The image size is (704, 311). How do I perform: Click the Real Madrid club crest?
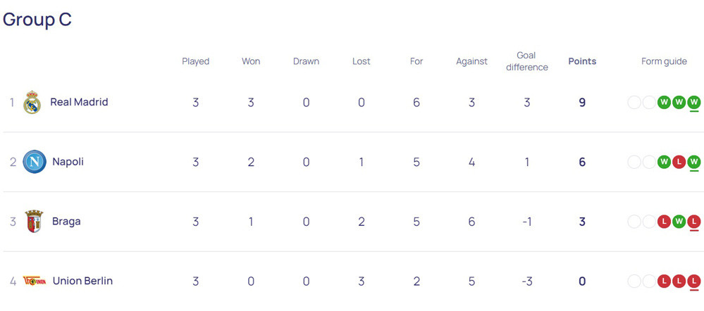[32, 103]
